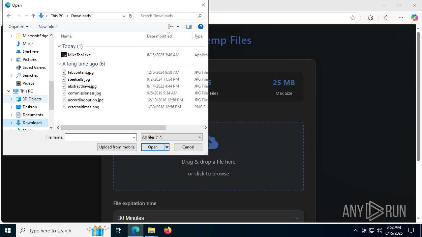Open Edge Settings and more menu

[401, 18]
